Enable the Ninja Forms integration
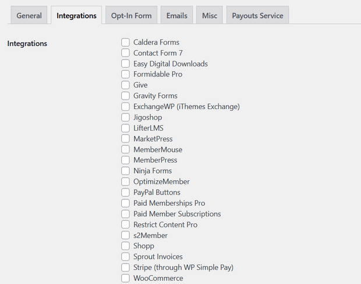Viewport: 361px width, 284px height. (125, 171)
